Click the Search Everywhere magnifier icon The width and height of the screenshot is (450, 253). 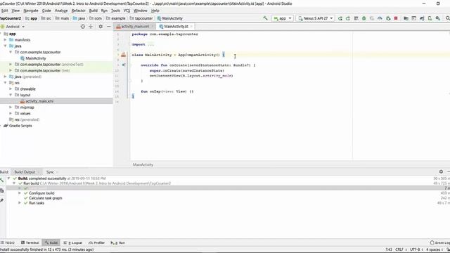(x=447, y=18)
